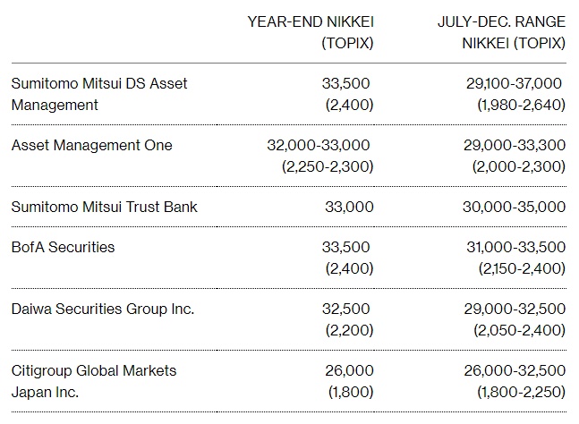
Task: Click the 31,000-33,500 range value
Action: [x=515, y=247]
